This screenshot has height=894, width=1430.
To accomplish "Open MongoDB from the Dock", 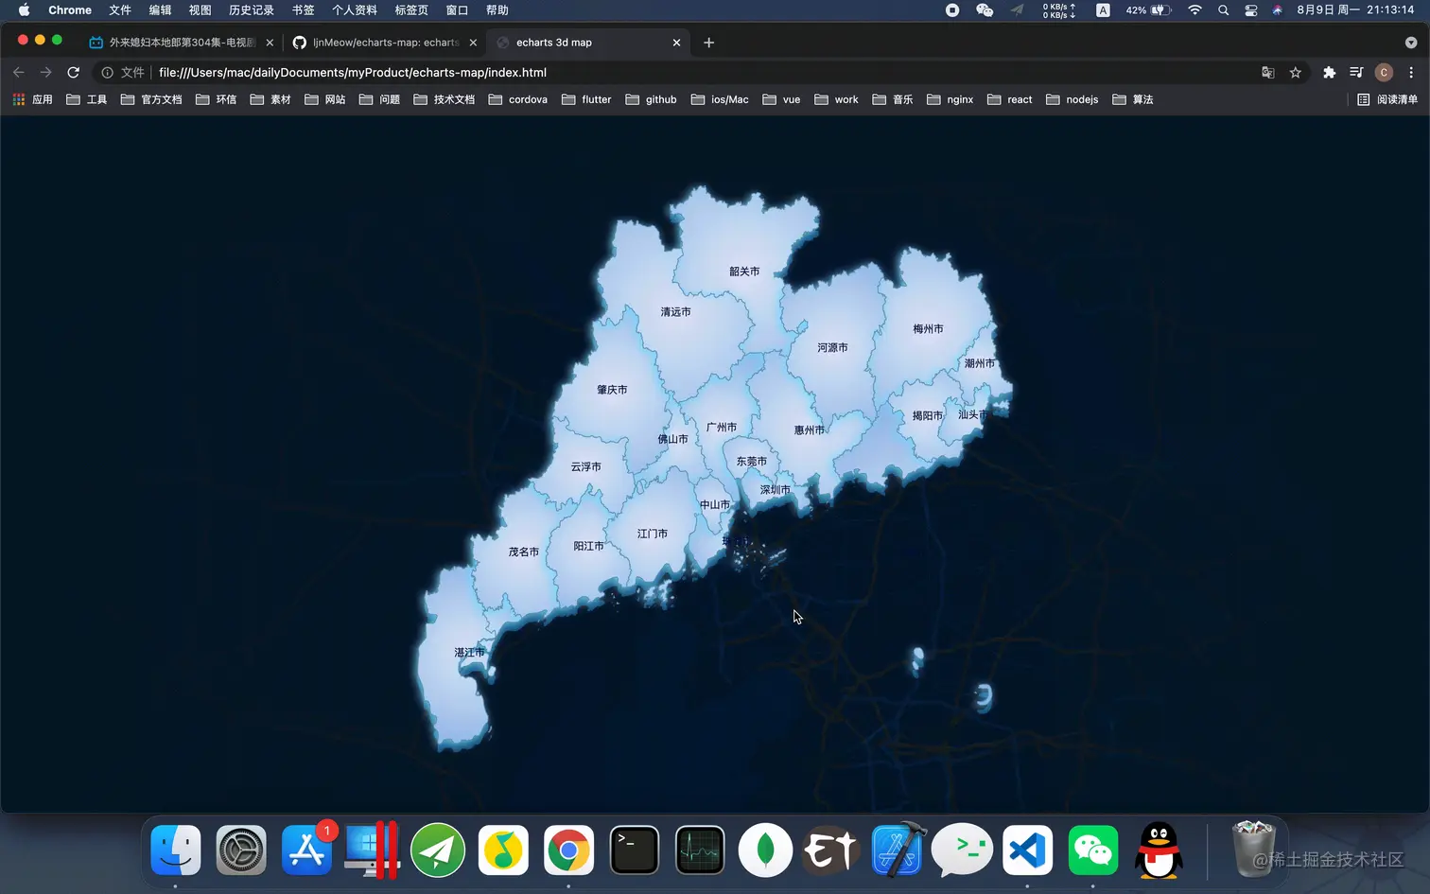I will pyautogui.click(x=764, y=850).
